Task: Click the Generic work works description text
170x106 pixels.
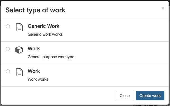Action: click(x=45, y=34)
